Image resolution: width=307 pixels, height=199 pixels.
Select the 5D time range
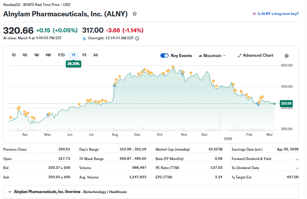tap(25, 55)
